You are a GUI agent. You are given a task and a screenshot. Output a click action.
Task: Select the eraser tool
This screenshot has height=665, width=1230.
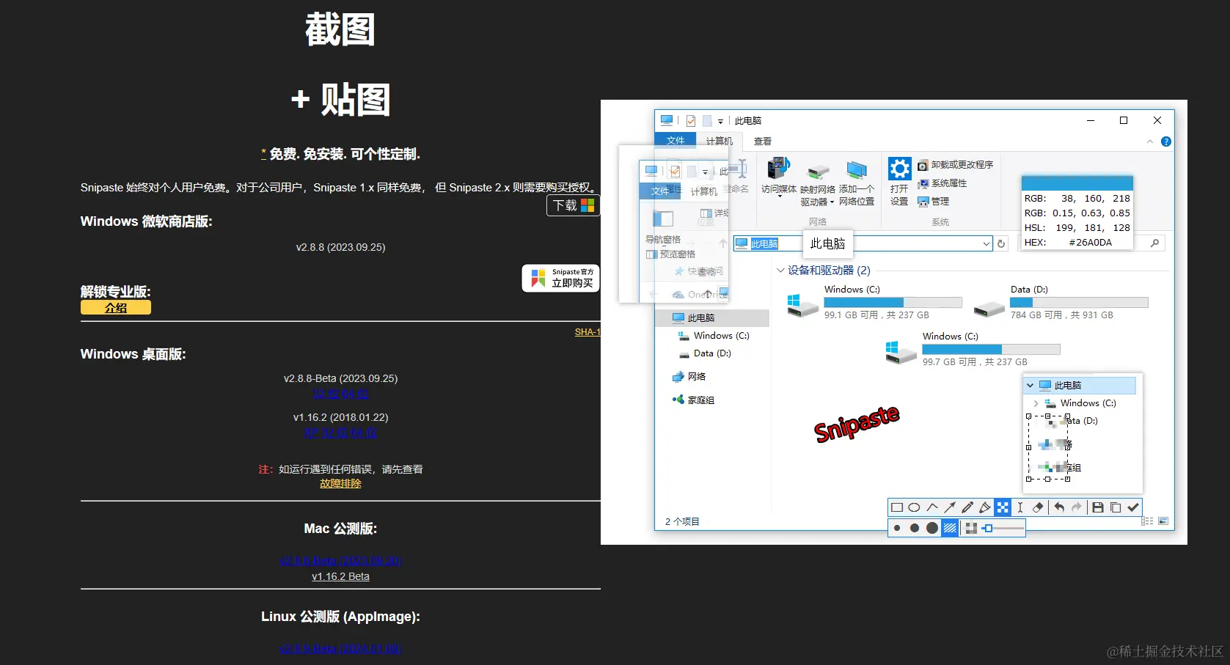1038,507
